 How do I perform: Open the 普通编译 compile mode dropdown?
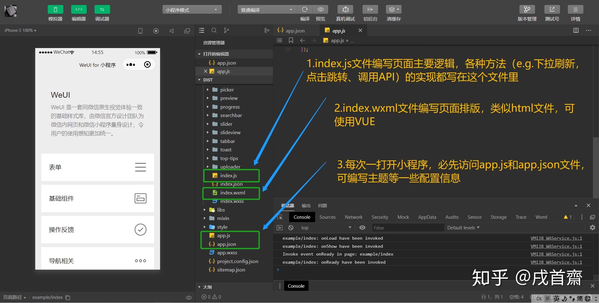(x=267, y=10)
